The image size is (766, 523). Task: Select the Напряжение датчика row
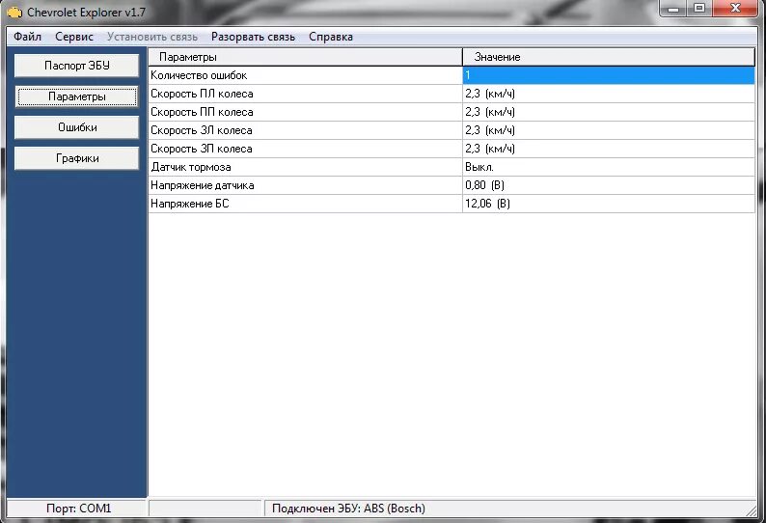(451, 185)
